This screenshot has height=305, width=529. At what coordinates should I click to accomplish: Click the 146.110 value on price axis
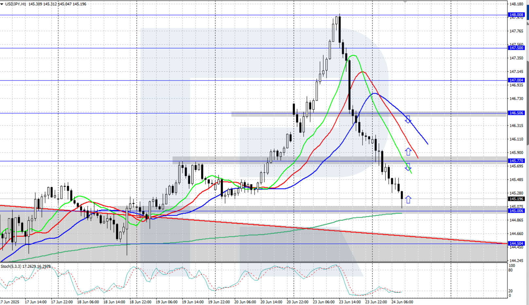[x=517, y=139]
